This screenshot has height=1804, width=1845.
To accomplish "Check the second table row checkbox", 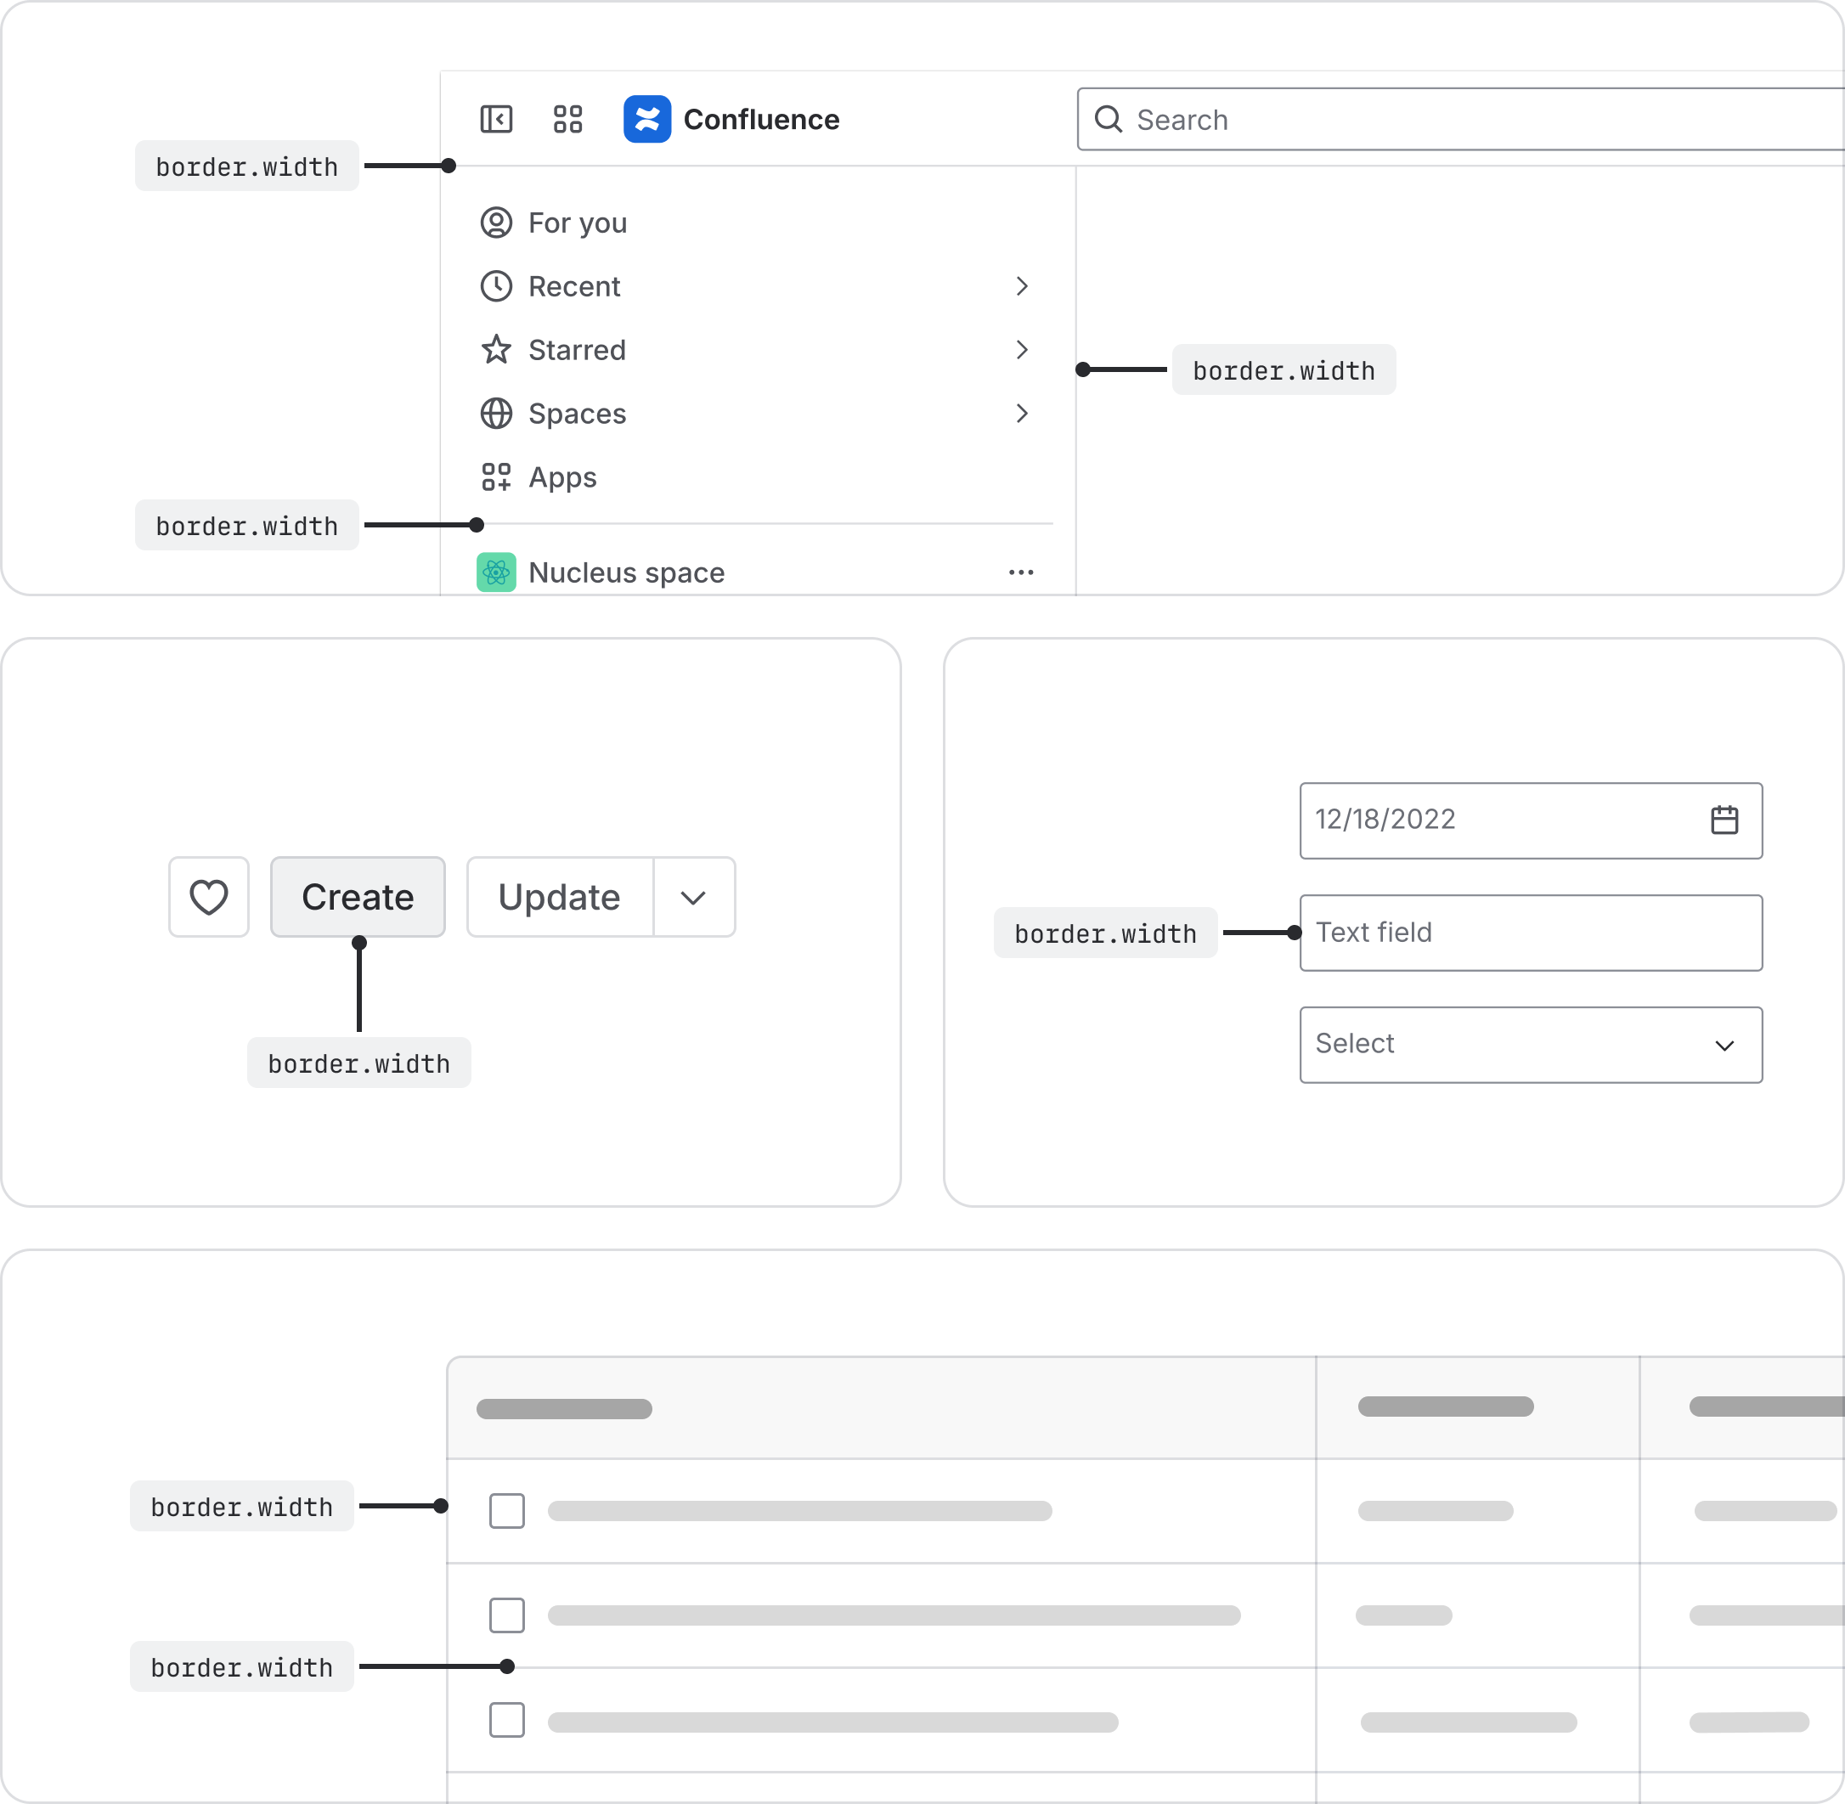I will tap(507, 1615).
